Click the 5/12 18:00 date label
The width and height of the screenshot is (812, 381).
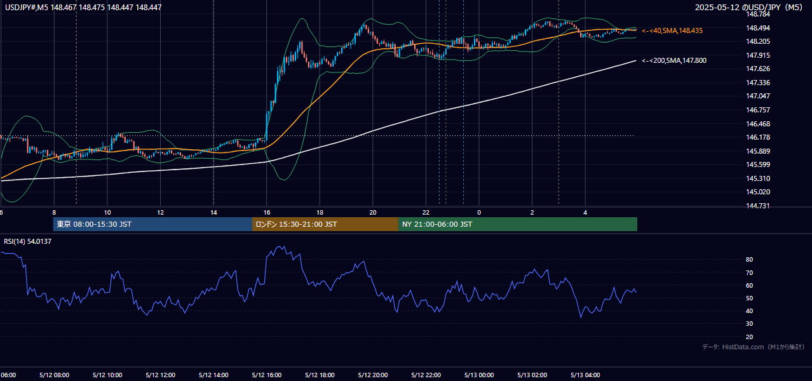(x=320, y=375)
